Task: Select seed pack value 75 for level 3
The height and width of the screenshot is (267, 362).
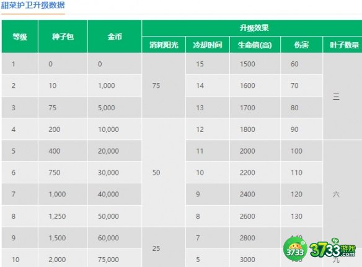Action: 63,108
